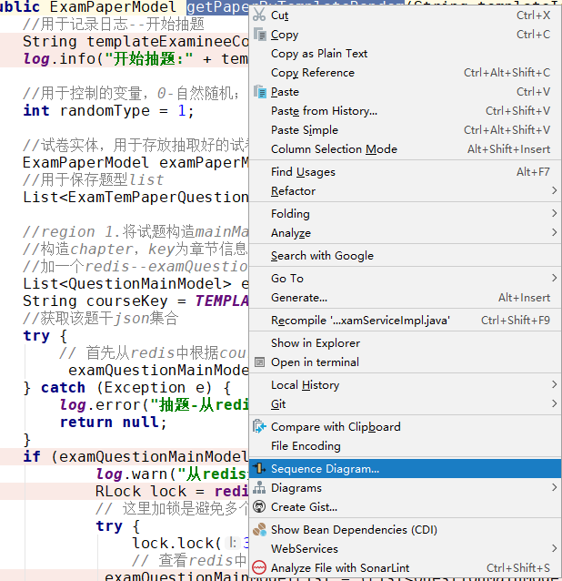Screen dimensions: 562x581
Task: Click the Show Bean Dependencies icon
Action: point(259,529)
